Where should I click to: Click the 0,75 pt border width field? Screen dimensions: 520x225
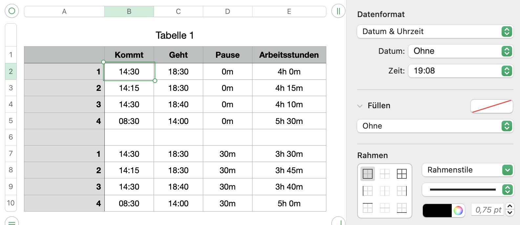pos(488,210)
